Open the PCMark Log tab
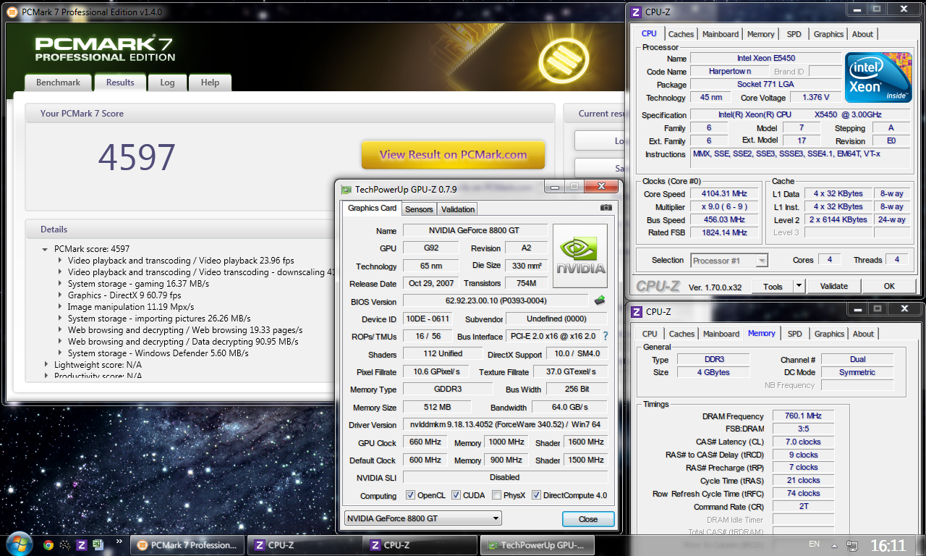The width and height of the screenshot is (926, 556). coord(167,83)
